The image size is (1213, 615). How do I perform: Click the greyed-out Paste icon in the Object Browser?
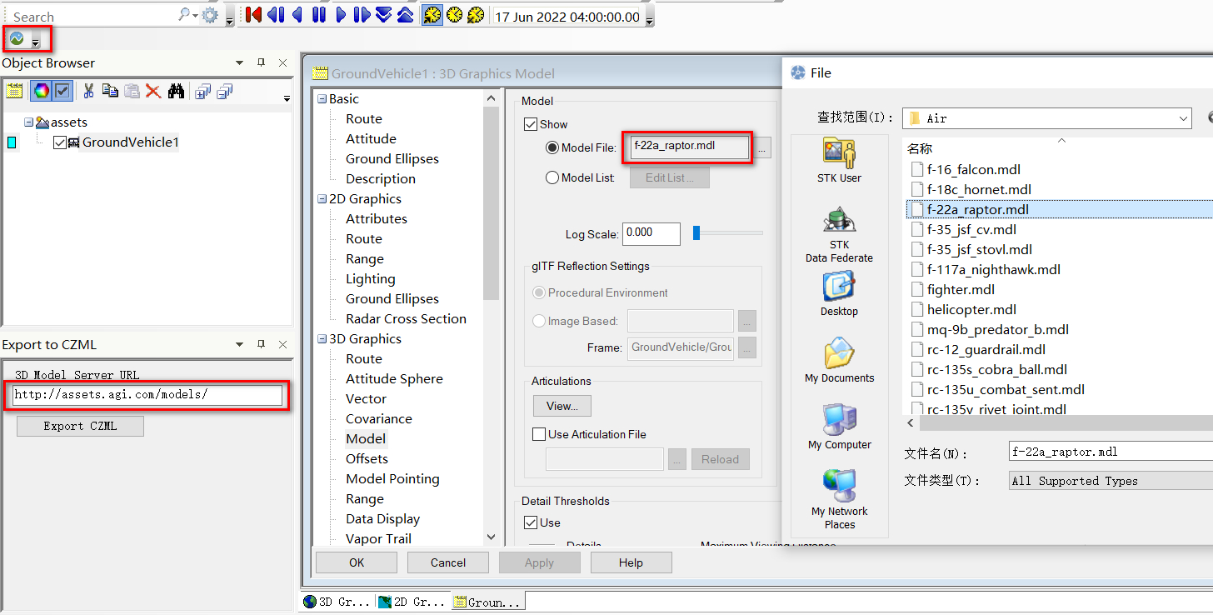132,91
